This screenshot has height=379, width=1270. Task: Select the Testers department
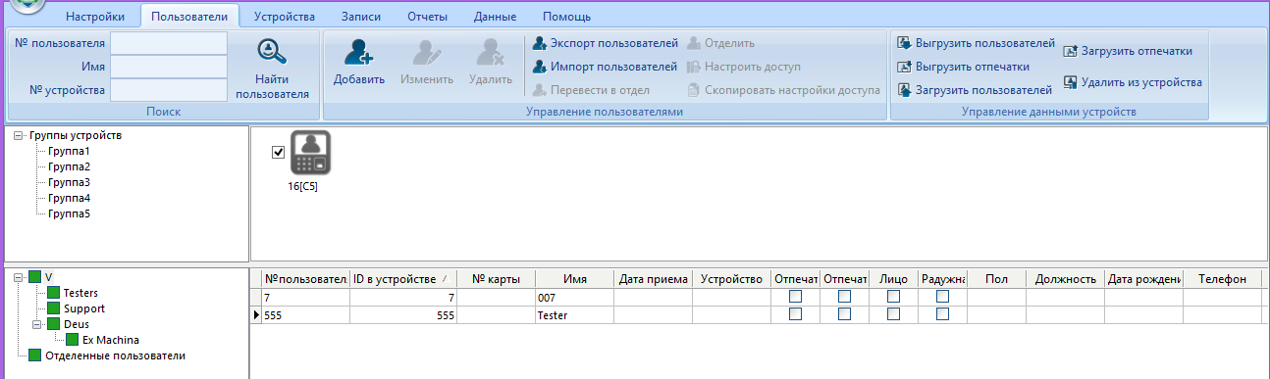click(80, 293)
